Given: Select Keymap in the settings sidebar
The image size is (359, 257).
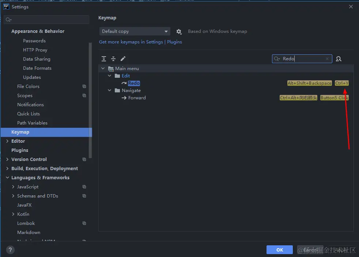Looking at the screenshot, I should tap(46, 132).
